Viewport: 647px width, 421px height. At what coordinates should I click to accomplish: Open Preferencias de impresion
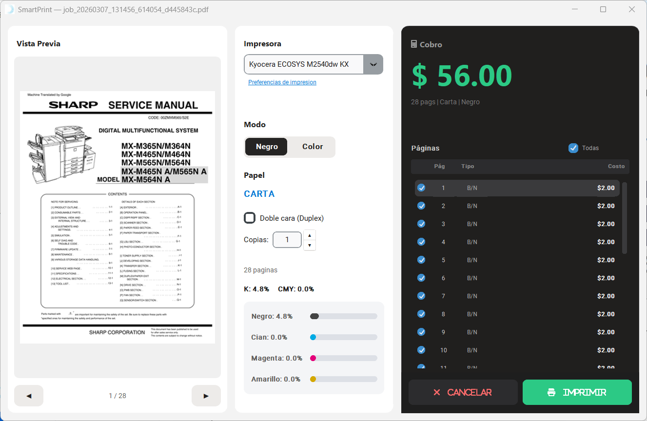(282, 82)
